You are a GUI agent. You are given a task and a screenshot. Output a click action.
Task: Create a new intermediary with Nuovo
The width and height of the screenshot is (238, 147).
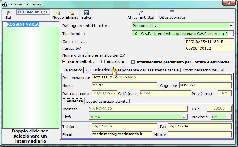[x=58, y=15]
